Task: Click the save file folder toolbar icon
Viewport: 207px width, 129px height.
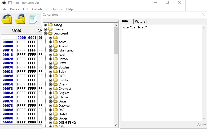Action: [x=20, y=19]
